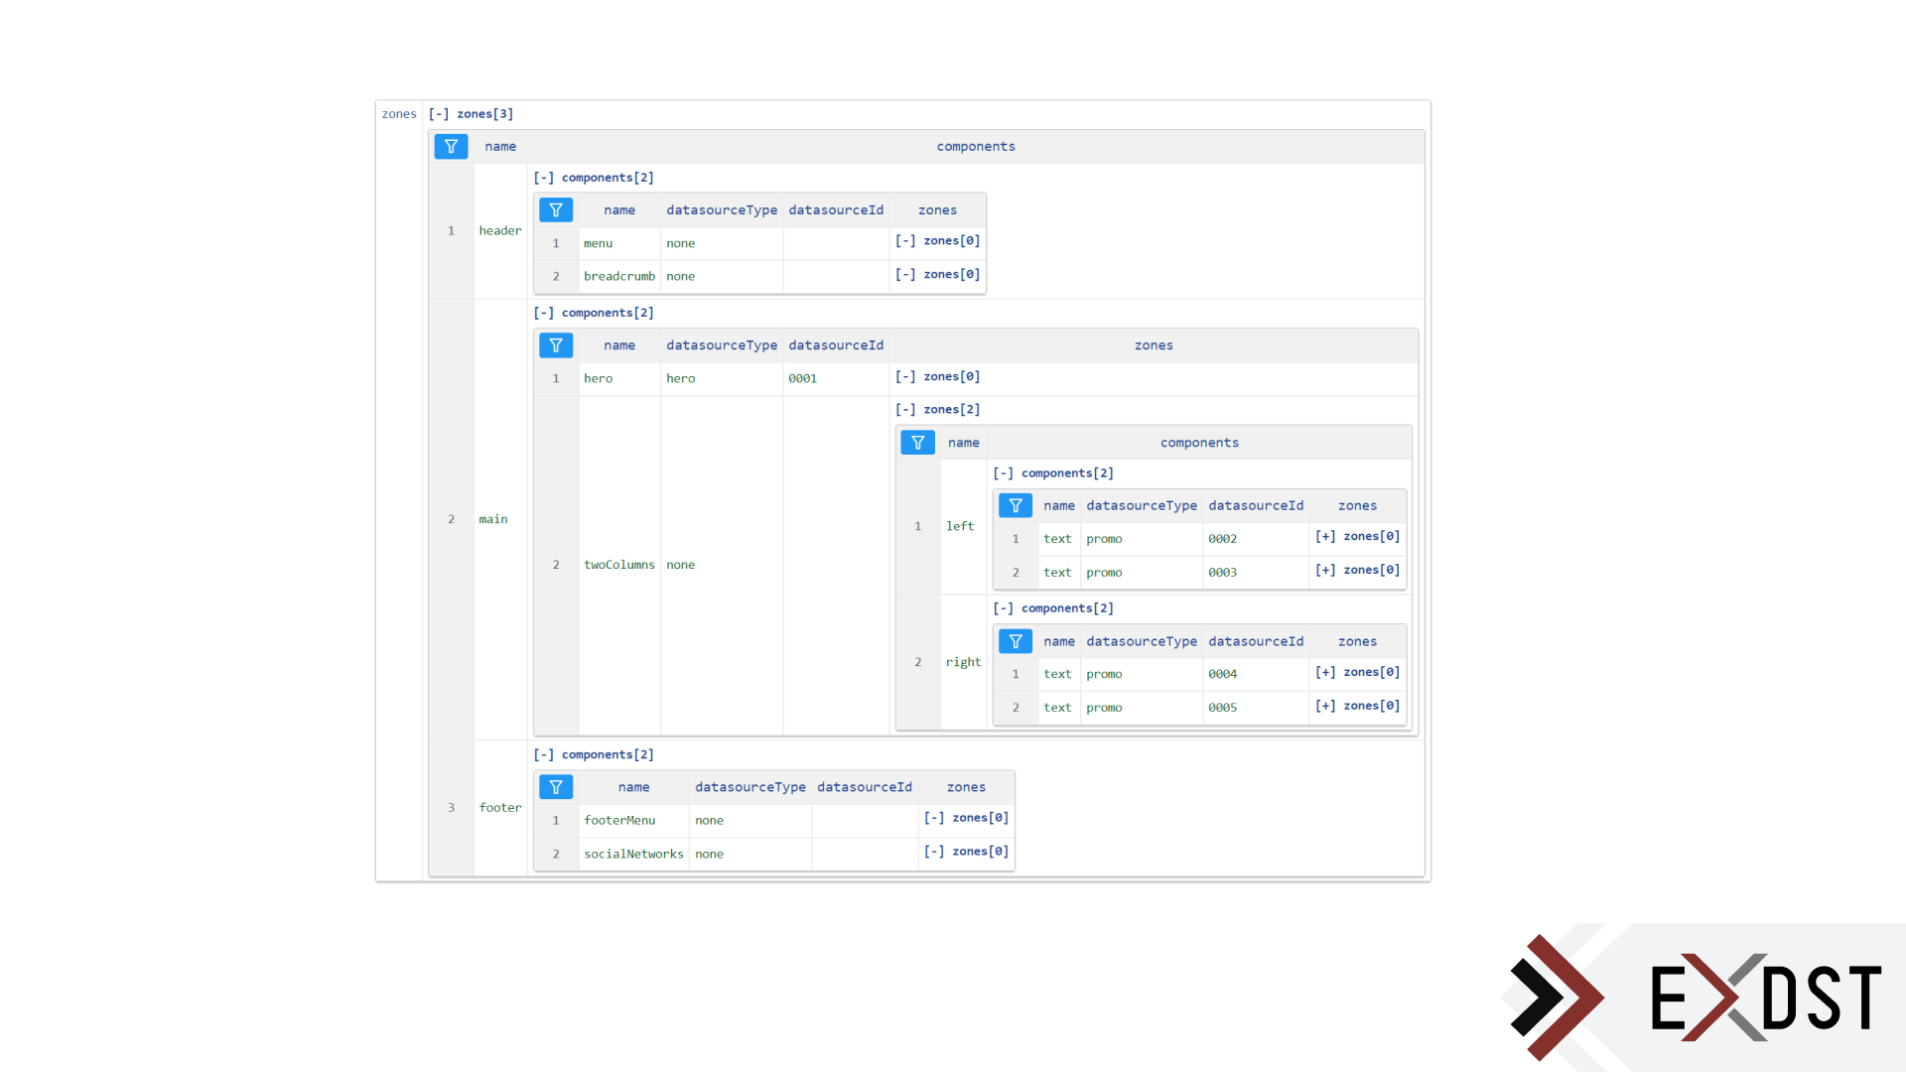Click the main row in zones table
Screen dimensions: 1906x1072
[494, 520]
